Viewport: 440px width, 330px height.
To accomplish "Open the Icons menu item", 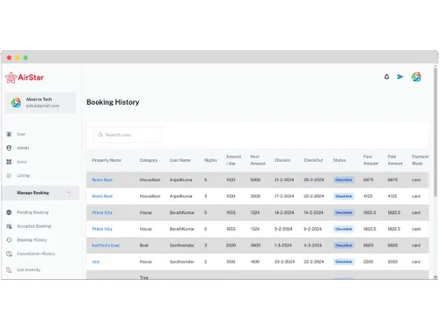I will (x=22, y=162).
